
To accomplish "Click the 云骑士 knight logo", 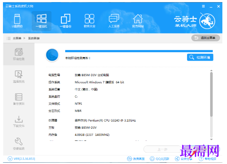I will (207, 21).
